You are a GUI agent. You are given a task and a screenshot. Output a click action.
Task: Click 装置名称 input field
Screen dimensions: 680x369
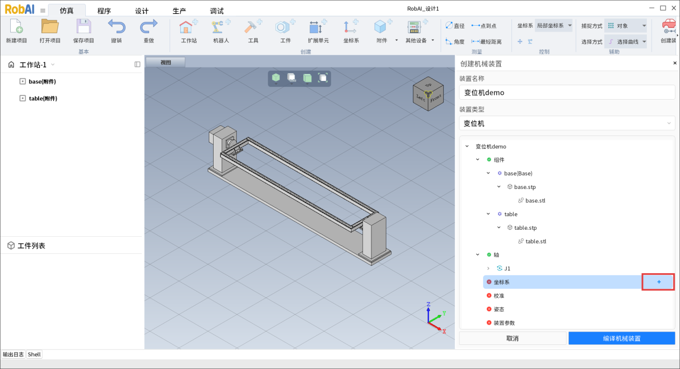pos(567,92)
